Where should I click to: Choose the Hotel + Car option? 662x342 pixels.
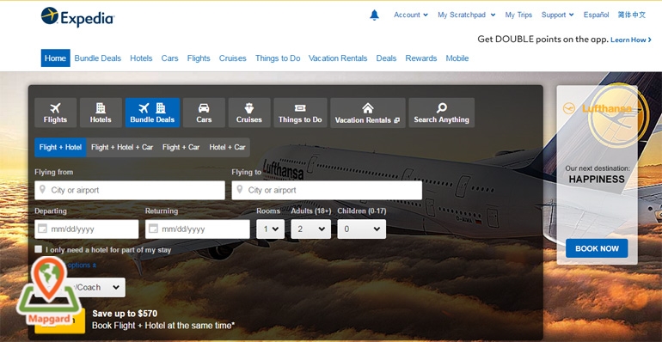tap(227, 147)
